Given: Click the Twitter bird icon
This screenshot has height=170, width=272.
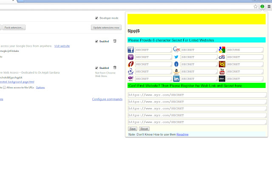Looking at the screenshot, I should tap(176, 57).
